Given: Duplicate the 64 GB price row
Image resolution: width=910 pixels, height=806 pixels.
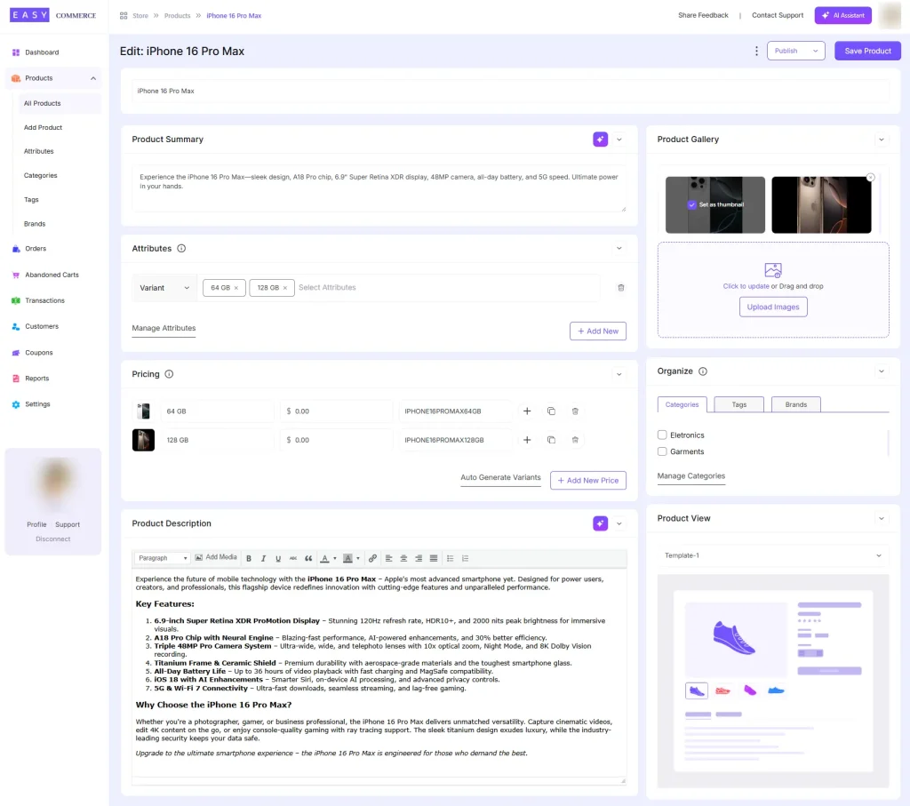Looking at the screenshot, I should tap(551, 411).
